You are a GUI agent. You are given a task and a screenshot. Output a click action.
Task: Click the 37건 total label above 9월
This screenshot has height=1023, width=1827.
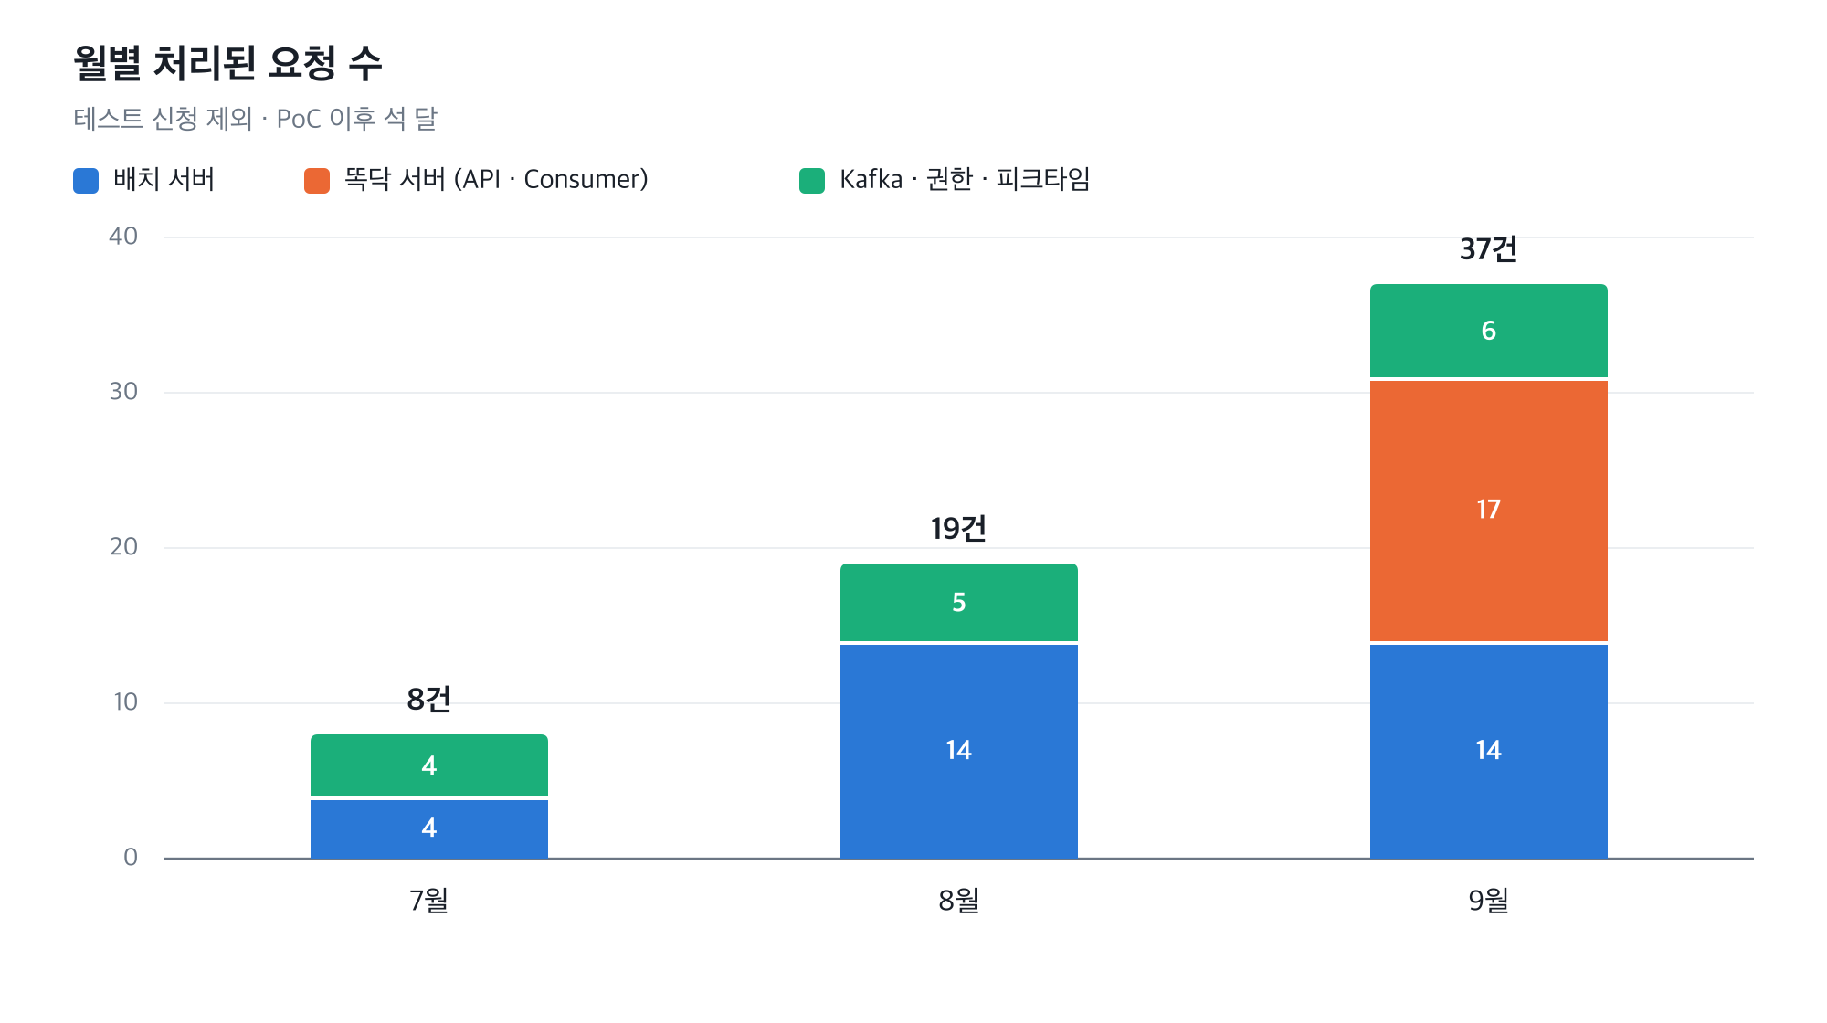click(1489, 249)
